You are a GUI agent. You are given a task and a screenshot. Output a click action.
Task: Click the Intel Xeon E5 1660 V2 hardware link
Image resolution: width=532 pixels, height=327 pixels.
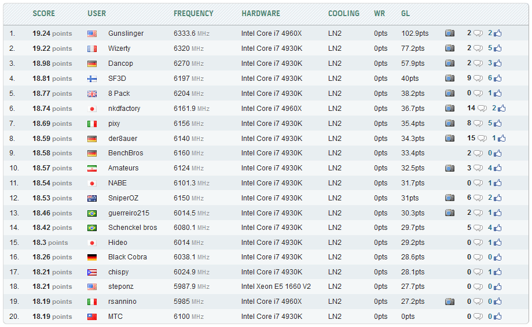pyautogui.click(x=276, y=287)
